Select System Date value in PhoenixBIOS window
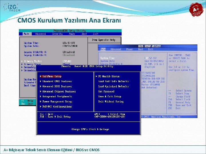The height and width of the screenshot is (154, 206). point(70,46)
